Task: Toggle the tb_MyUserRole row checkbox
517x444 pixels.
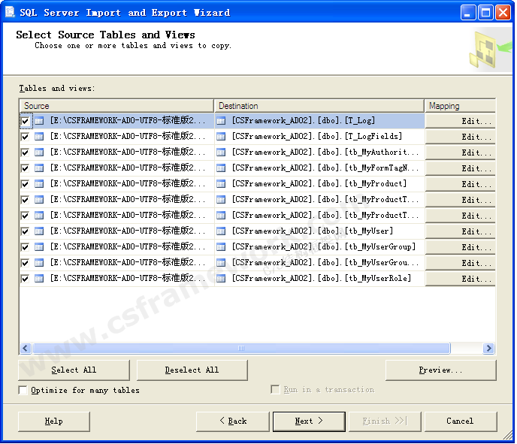Action: click(x=26, y=279)
